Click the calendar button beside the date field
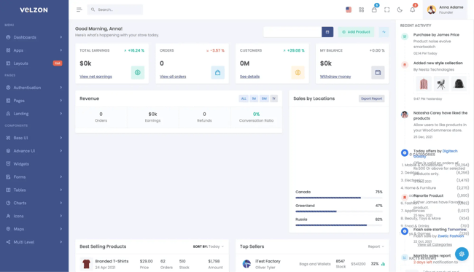Image resolution: width=474 pixels, height=272 pixels. pyautogui.click(x=327, y=32)
